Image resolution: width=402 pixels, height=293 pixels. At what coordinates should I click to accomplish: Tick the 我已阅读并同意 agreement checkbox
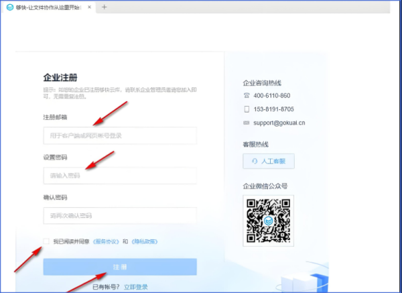[46, 241]
